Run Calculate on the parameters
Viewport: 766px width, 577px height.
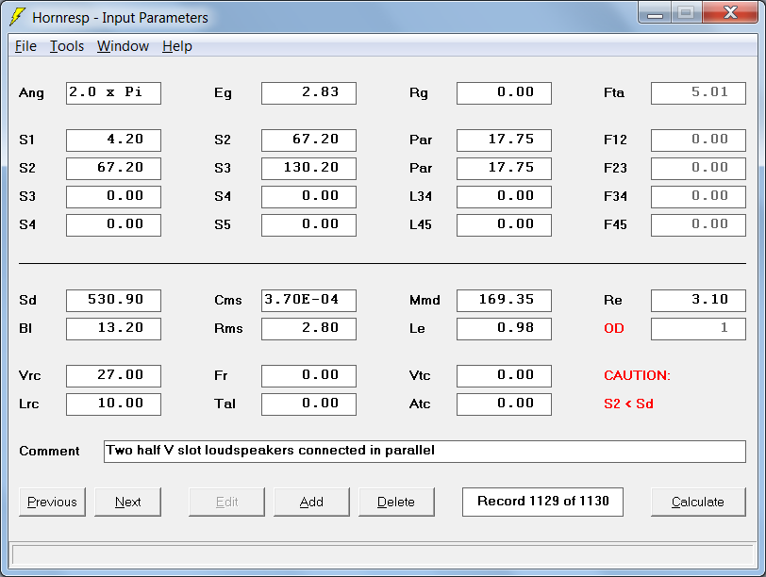[x=698, y=502]
